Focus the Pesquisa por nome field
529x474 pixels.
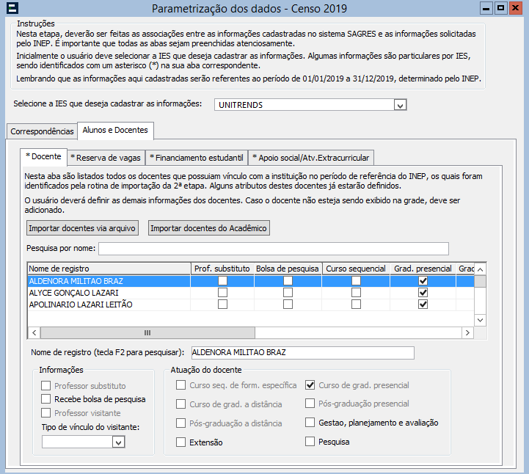click(273, 248)
